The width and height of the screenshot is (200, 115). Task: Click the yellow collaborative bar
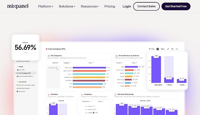[x=89, y=77]
